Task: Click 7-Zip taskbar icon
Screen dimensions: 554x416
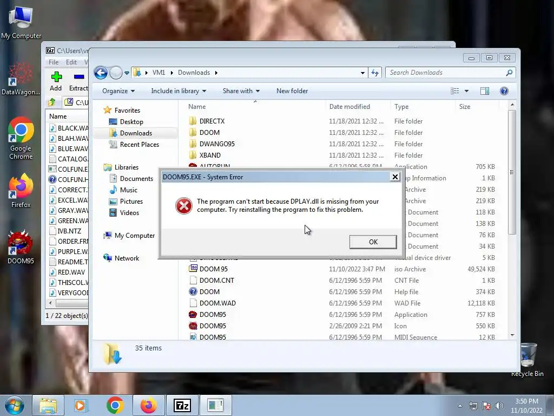Action: pyautogui.click(x=182, y=405)
